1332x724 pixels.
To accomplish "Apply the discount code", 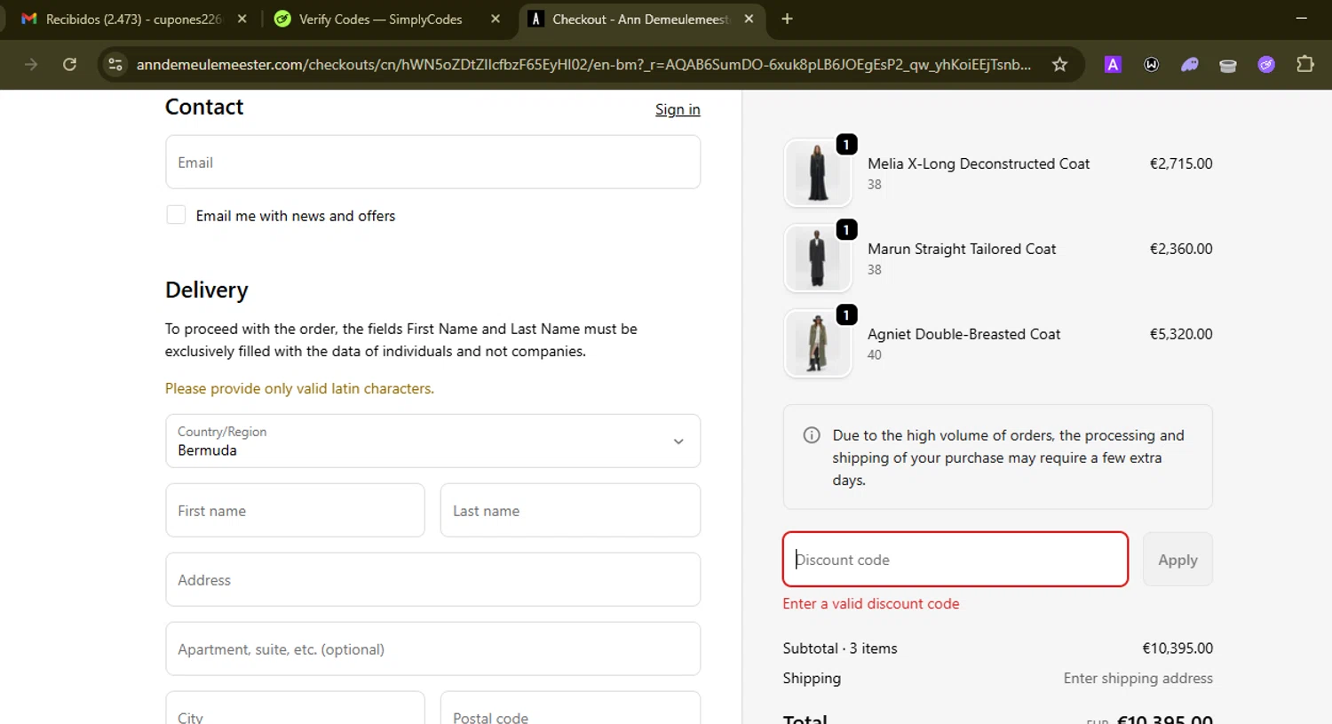I will tap(1177, 559).
